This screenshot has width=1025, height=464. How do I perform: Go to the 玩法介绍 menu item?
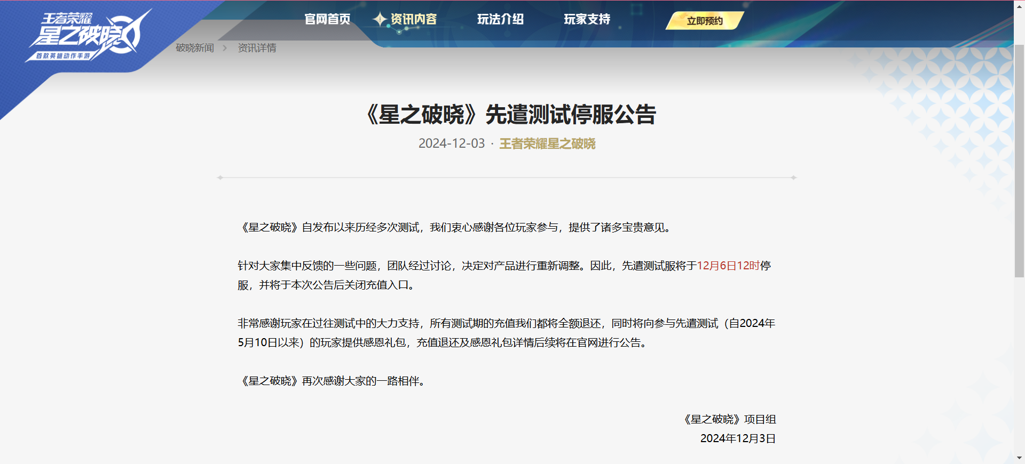[500, 20]
